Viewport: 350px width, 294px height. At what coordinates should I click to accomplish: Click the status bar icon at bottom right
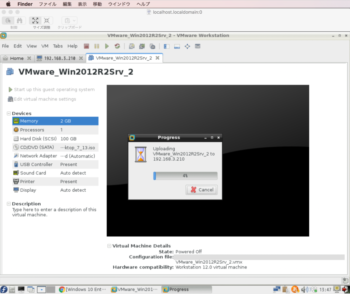pyautogui.click(x=346, y=280)
